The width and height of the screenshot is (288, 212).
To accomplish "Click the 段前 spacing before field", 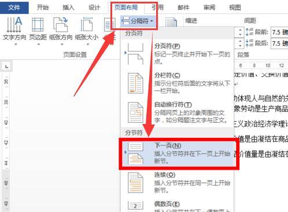I will pos(279,32).
